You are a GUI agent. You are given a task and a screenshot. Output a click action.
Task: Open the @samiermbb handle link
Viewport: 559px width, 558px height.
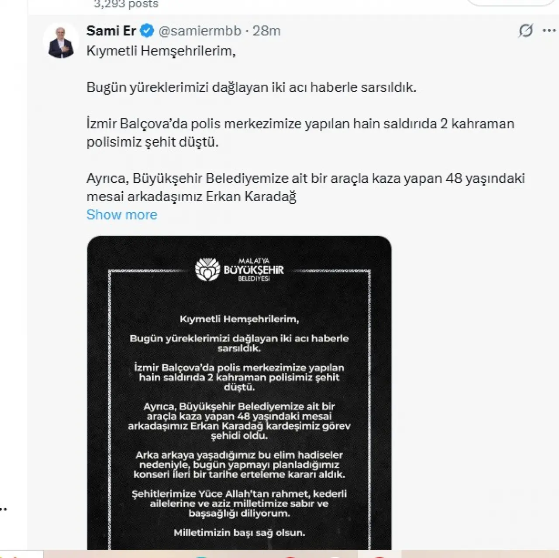(x=200, y=31)
